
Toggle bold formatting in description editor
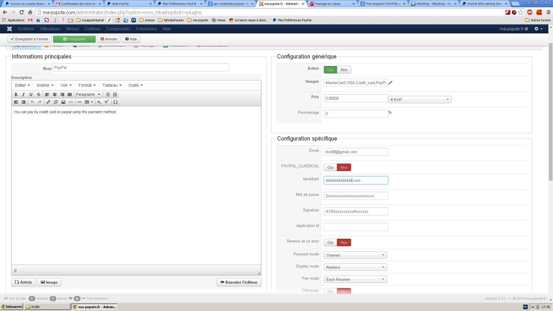[x=16, y=94]
